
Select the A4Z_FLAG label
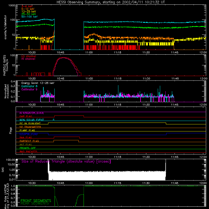[26, 145]
